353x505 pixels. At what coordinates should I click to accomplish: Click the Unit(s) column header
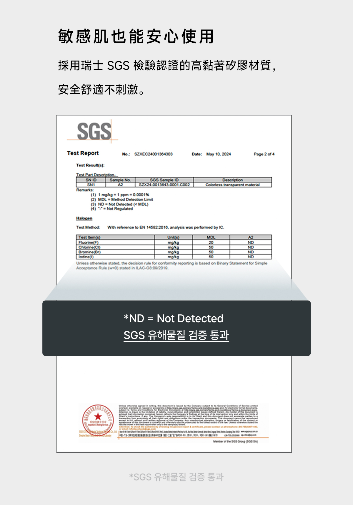pos(173,237)
